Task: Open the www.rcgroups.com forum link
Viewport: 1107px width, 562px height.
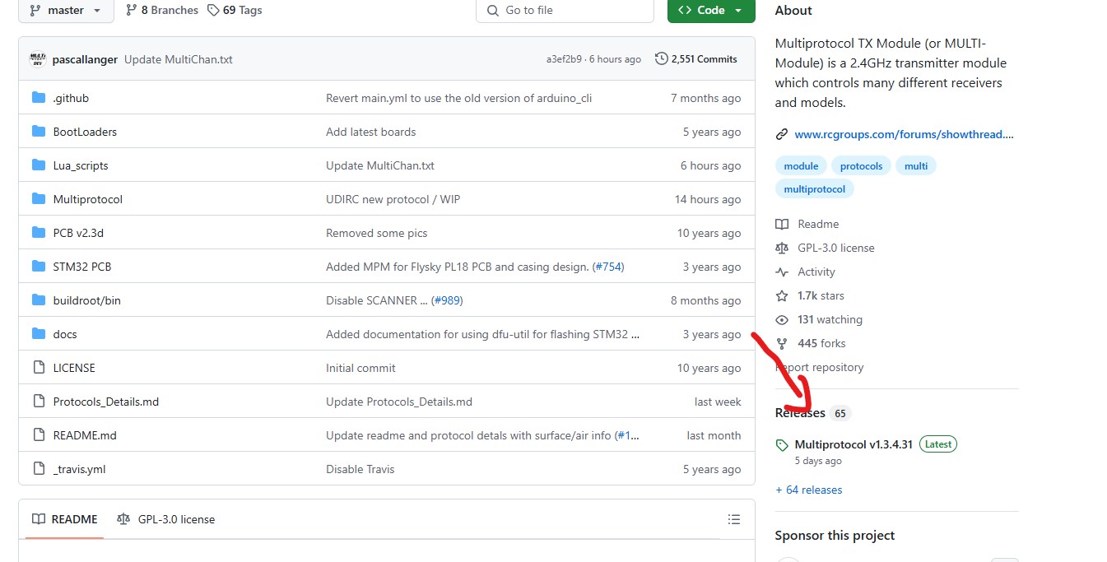Action: [904, 134]
